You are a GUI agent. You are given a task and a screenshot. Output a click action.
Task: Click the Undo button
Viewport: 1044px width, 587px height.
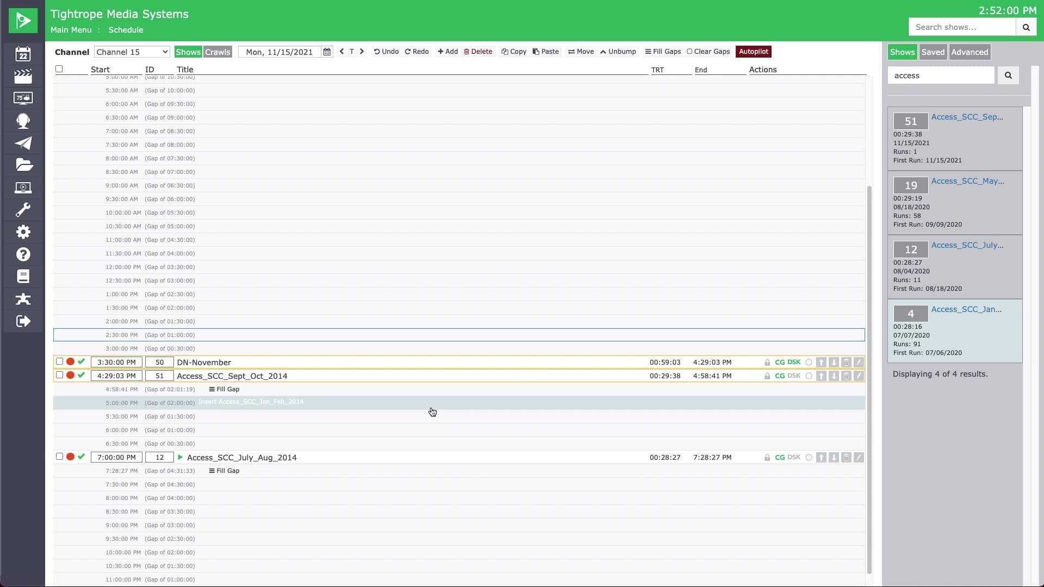click(386, 52)
